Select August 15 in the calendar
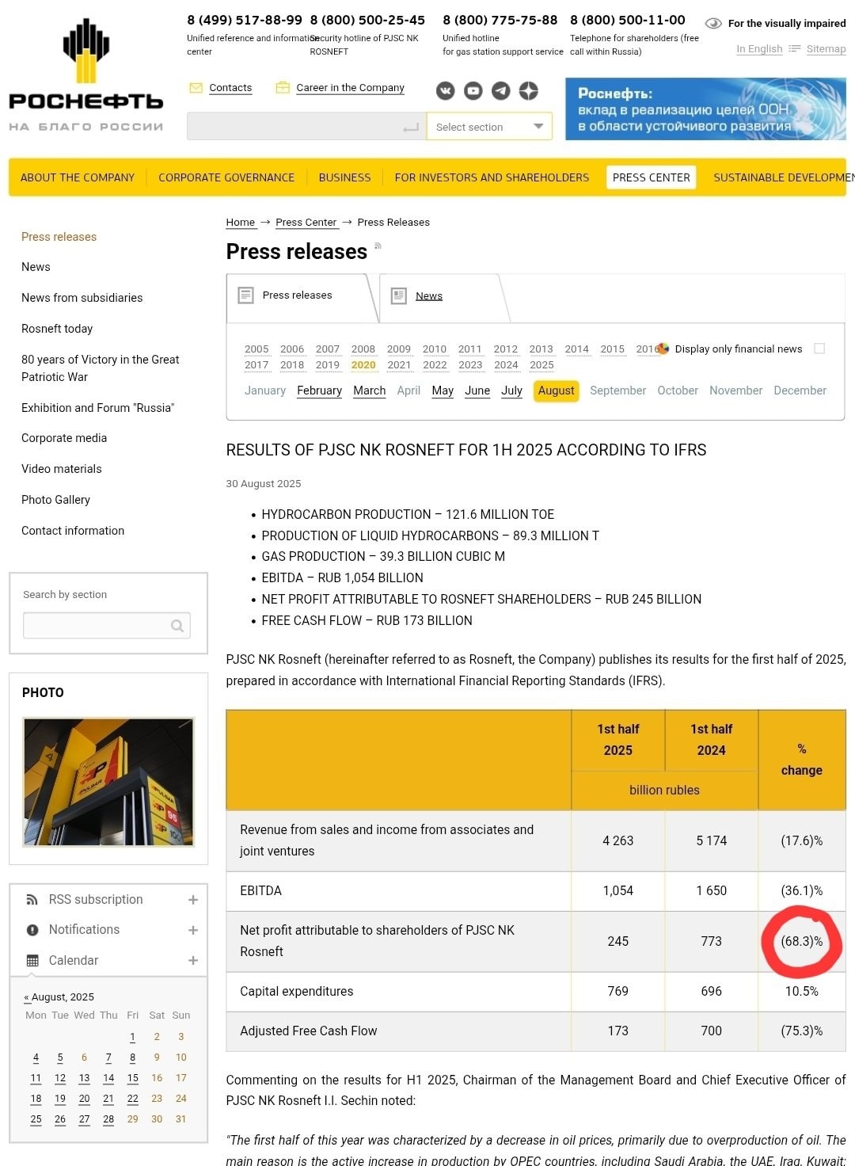This screenshot has height=1166, width=855. (132, 1078)
